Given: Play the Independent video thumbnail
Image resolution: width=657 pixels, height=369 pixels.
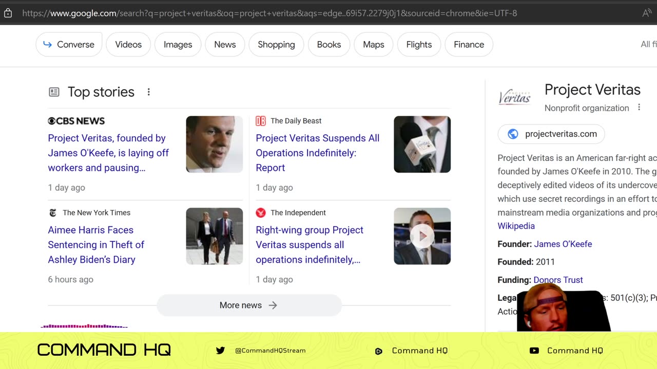Looking at the screenshot, I should tap(422, 236).
